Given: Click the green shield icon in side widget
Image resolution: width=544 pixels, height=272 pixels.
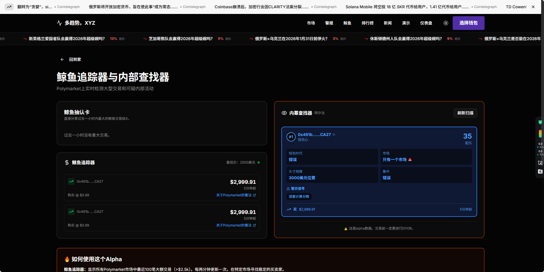Looking at the screenshot, I should (540, 122).
